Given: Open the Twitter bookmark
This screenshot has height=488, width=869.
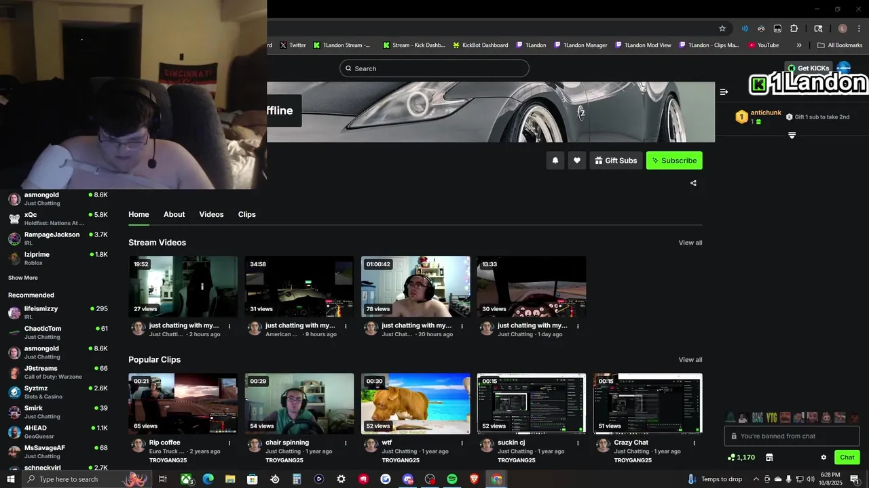Looking at the screenshot, I should (293, 45).
